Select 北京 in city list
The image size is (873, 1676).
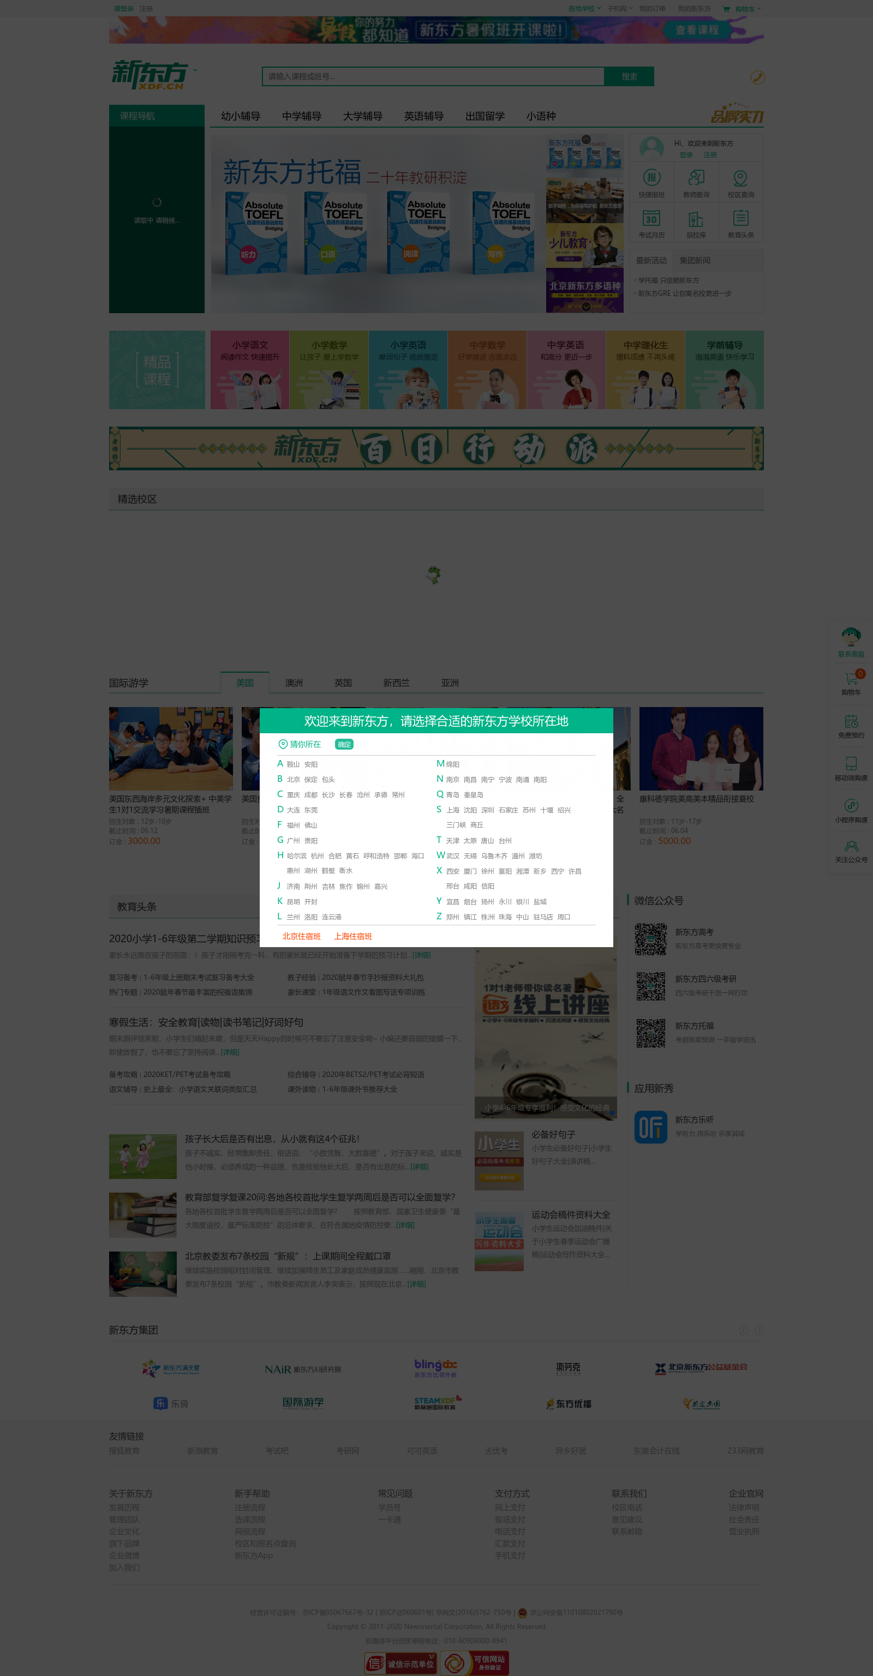click(x=294, y=780)
